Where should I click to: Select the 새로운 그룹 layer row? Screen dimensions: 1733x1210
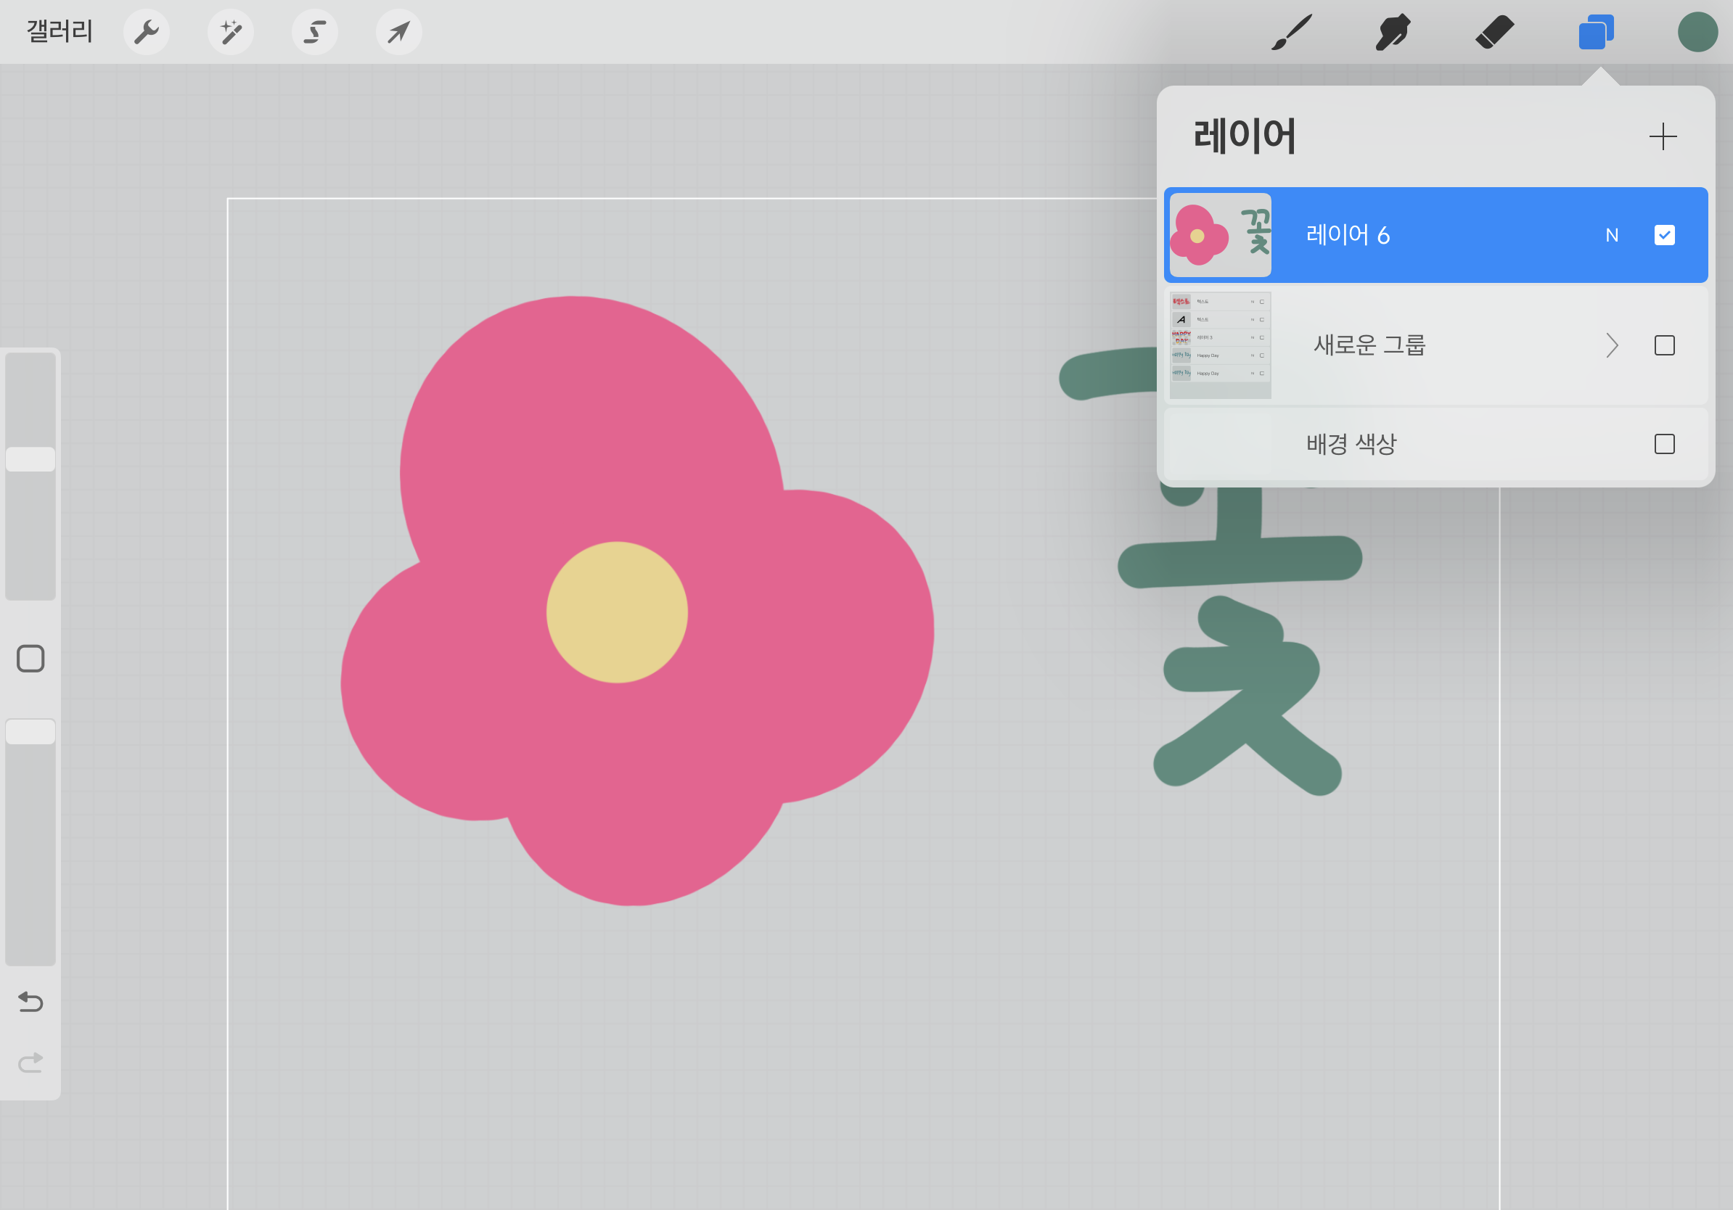click(1435, 345)
